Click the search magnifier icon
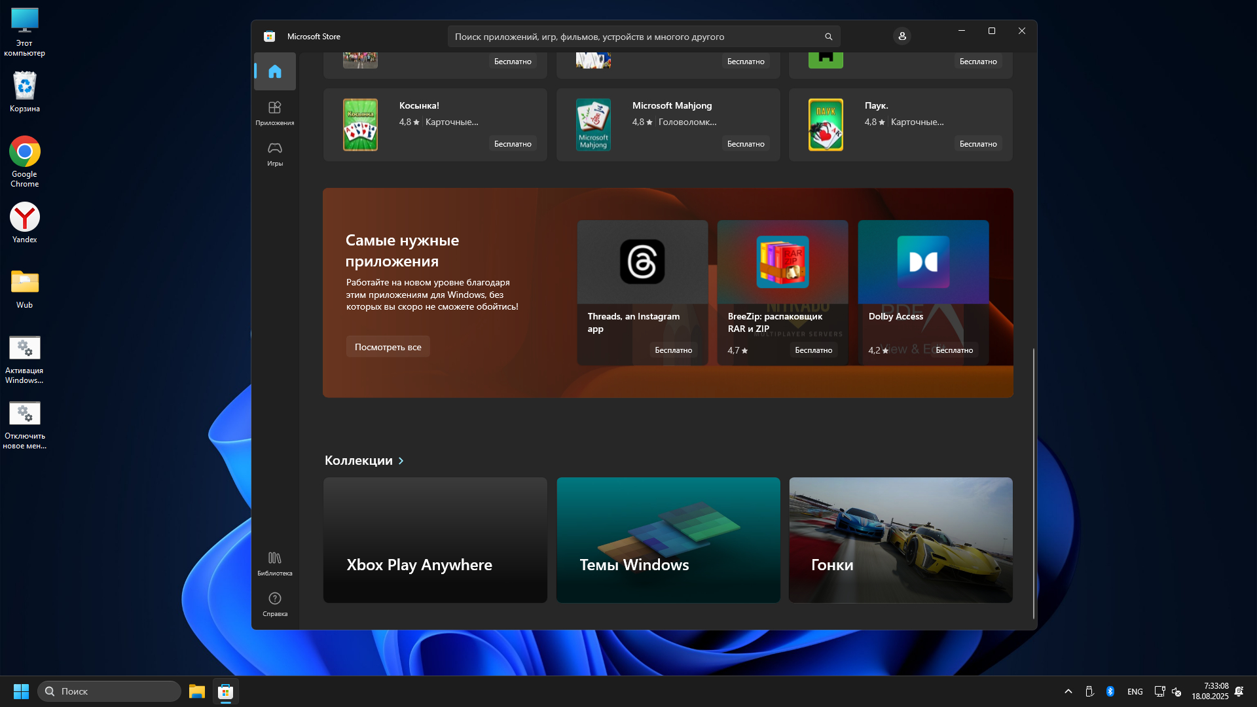Viewport: 1257px width, 707px height. pos(828,37)
